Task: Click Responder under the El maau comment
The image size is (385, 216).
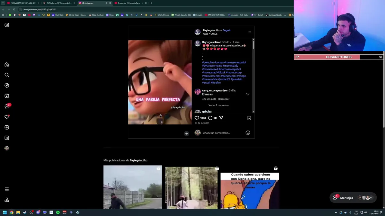Action: (224, 99)
